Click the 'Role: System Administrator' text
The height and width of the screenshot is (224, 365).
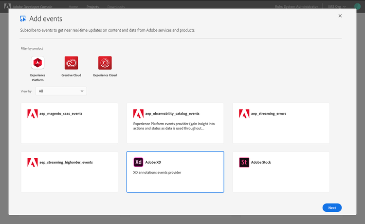coord(296,6)
